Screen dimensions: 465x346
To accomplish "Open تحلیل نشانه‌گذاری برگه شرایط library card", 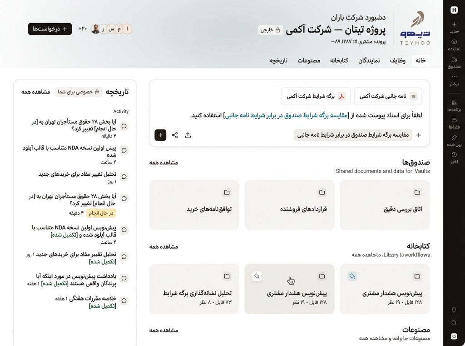I will [194, 288].
